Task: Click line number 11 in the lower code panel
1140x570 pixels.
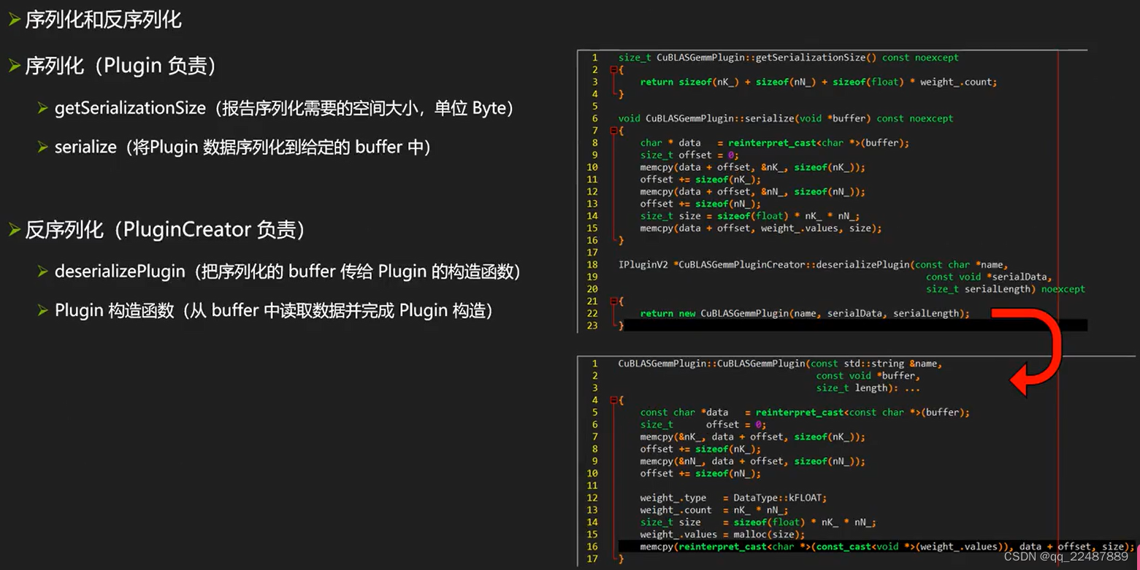Action: tap(592, 485)
